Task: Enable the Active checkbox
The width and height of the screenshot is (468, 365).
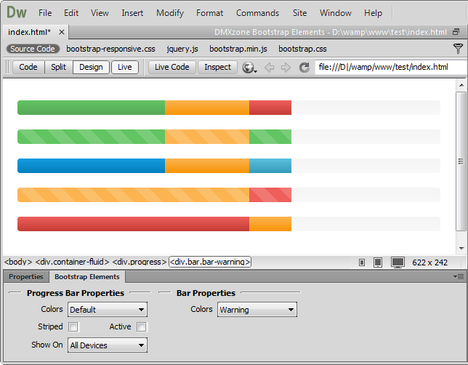Action: [142, 326]
